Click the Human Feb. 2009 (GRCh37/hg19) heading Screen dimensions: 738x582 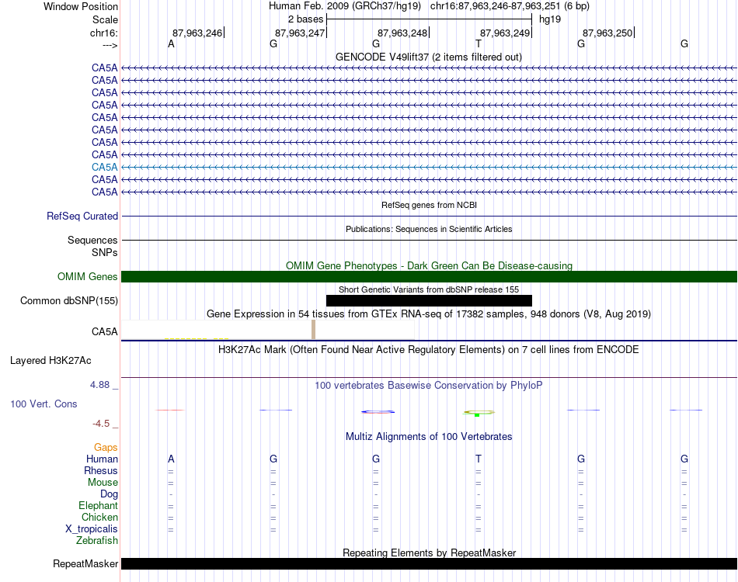(344, 6)
